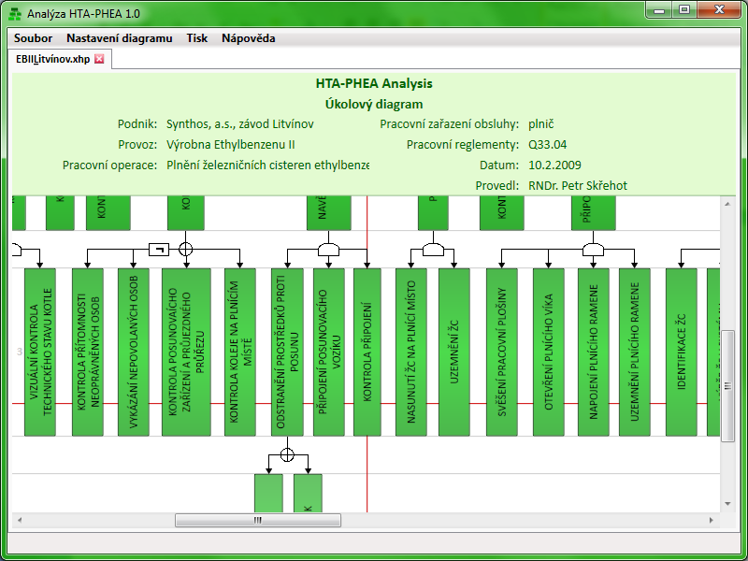Select the KONTROLA KOLEJE NA PLNÍCÍM MÍSTĚ task
The height and width of the screenshot is (561, 748).
coord(240,352)
